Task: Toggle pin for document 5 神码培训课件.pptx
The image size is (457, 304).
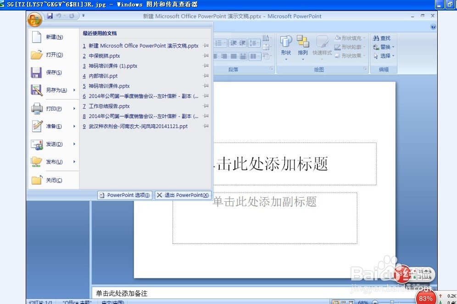Action: tap(206, 86)
